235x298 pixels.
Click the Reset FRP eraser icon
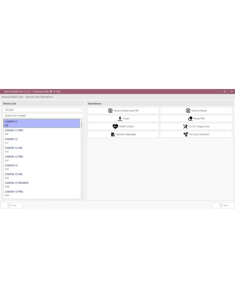pos(190,118)
